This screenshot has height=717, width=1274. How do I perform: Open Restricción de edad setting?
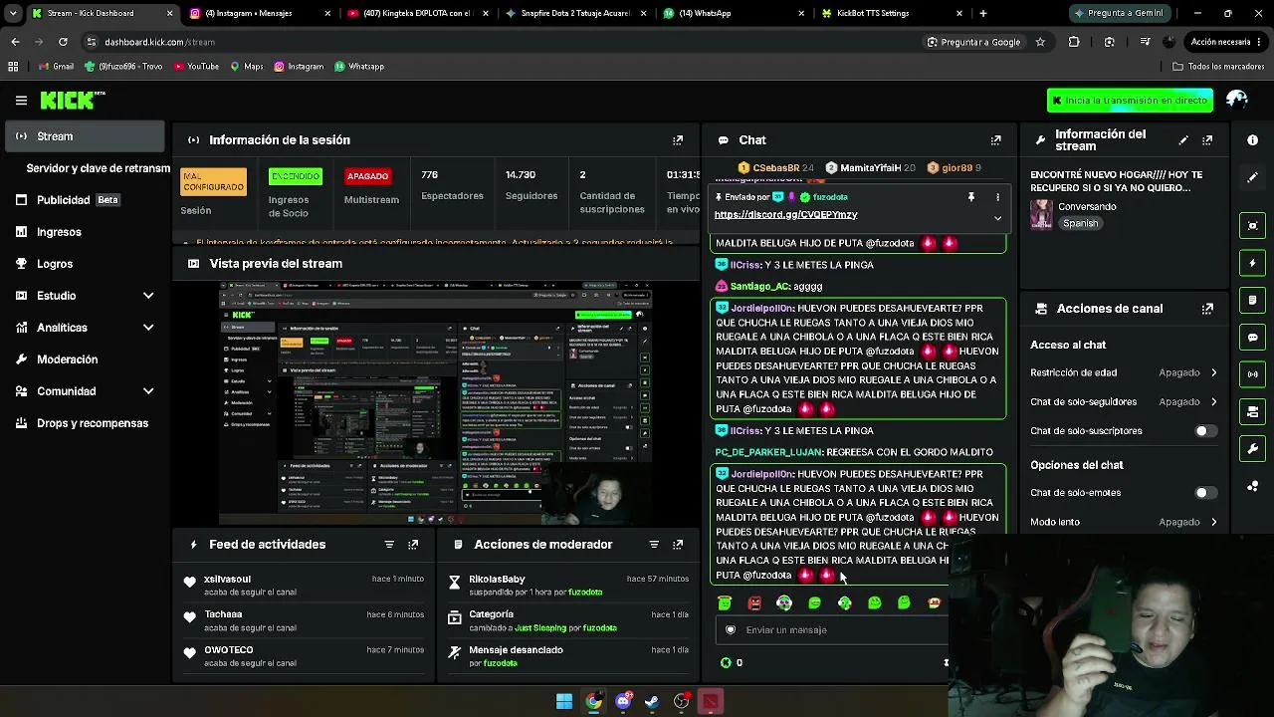pos(1124,373)
